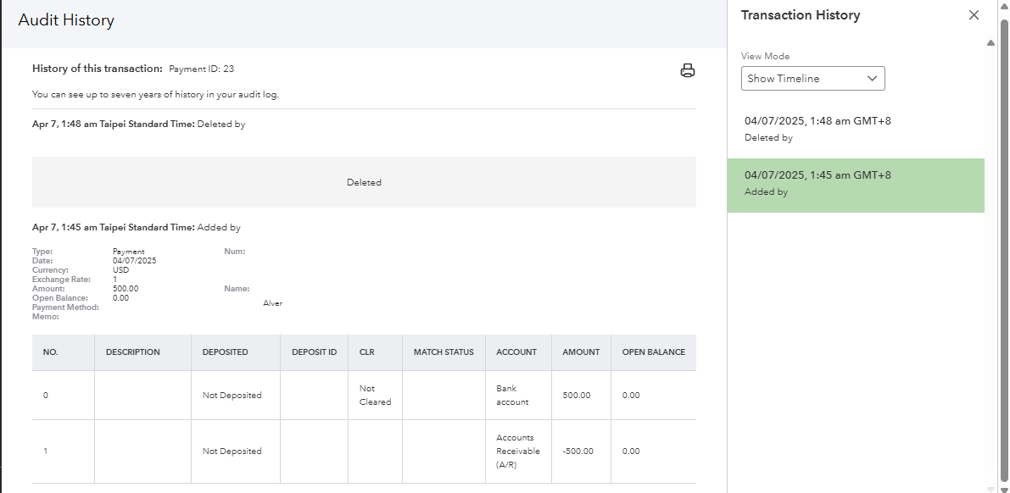
Task: Click the DESCRIPTION column header
Action: [x=133, y=352]
